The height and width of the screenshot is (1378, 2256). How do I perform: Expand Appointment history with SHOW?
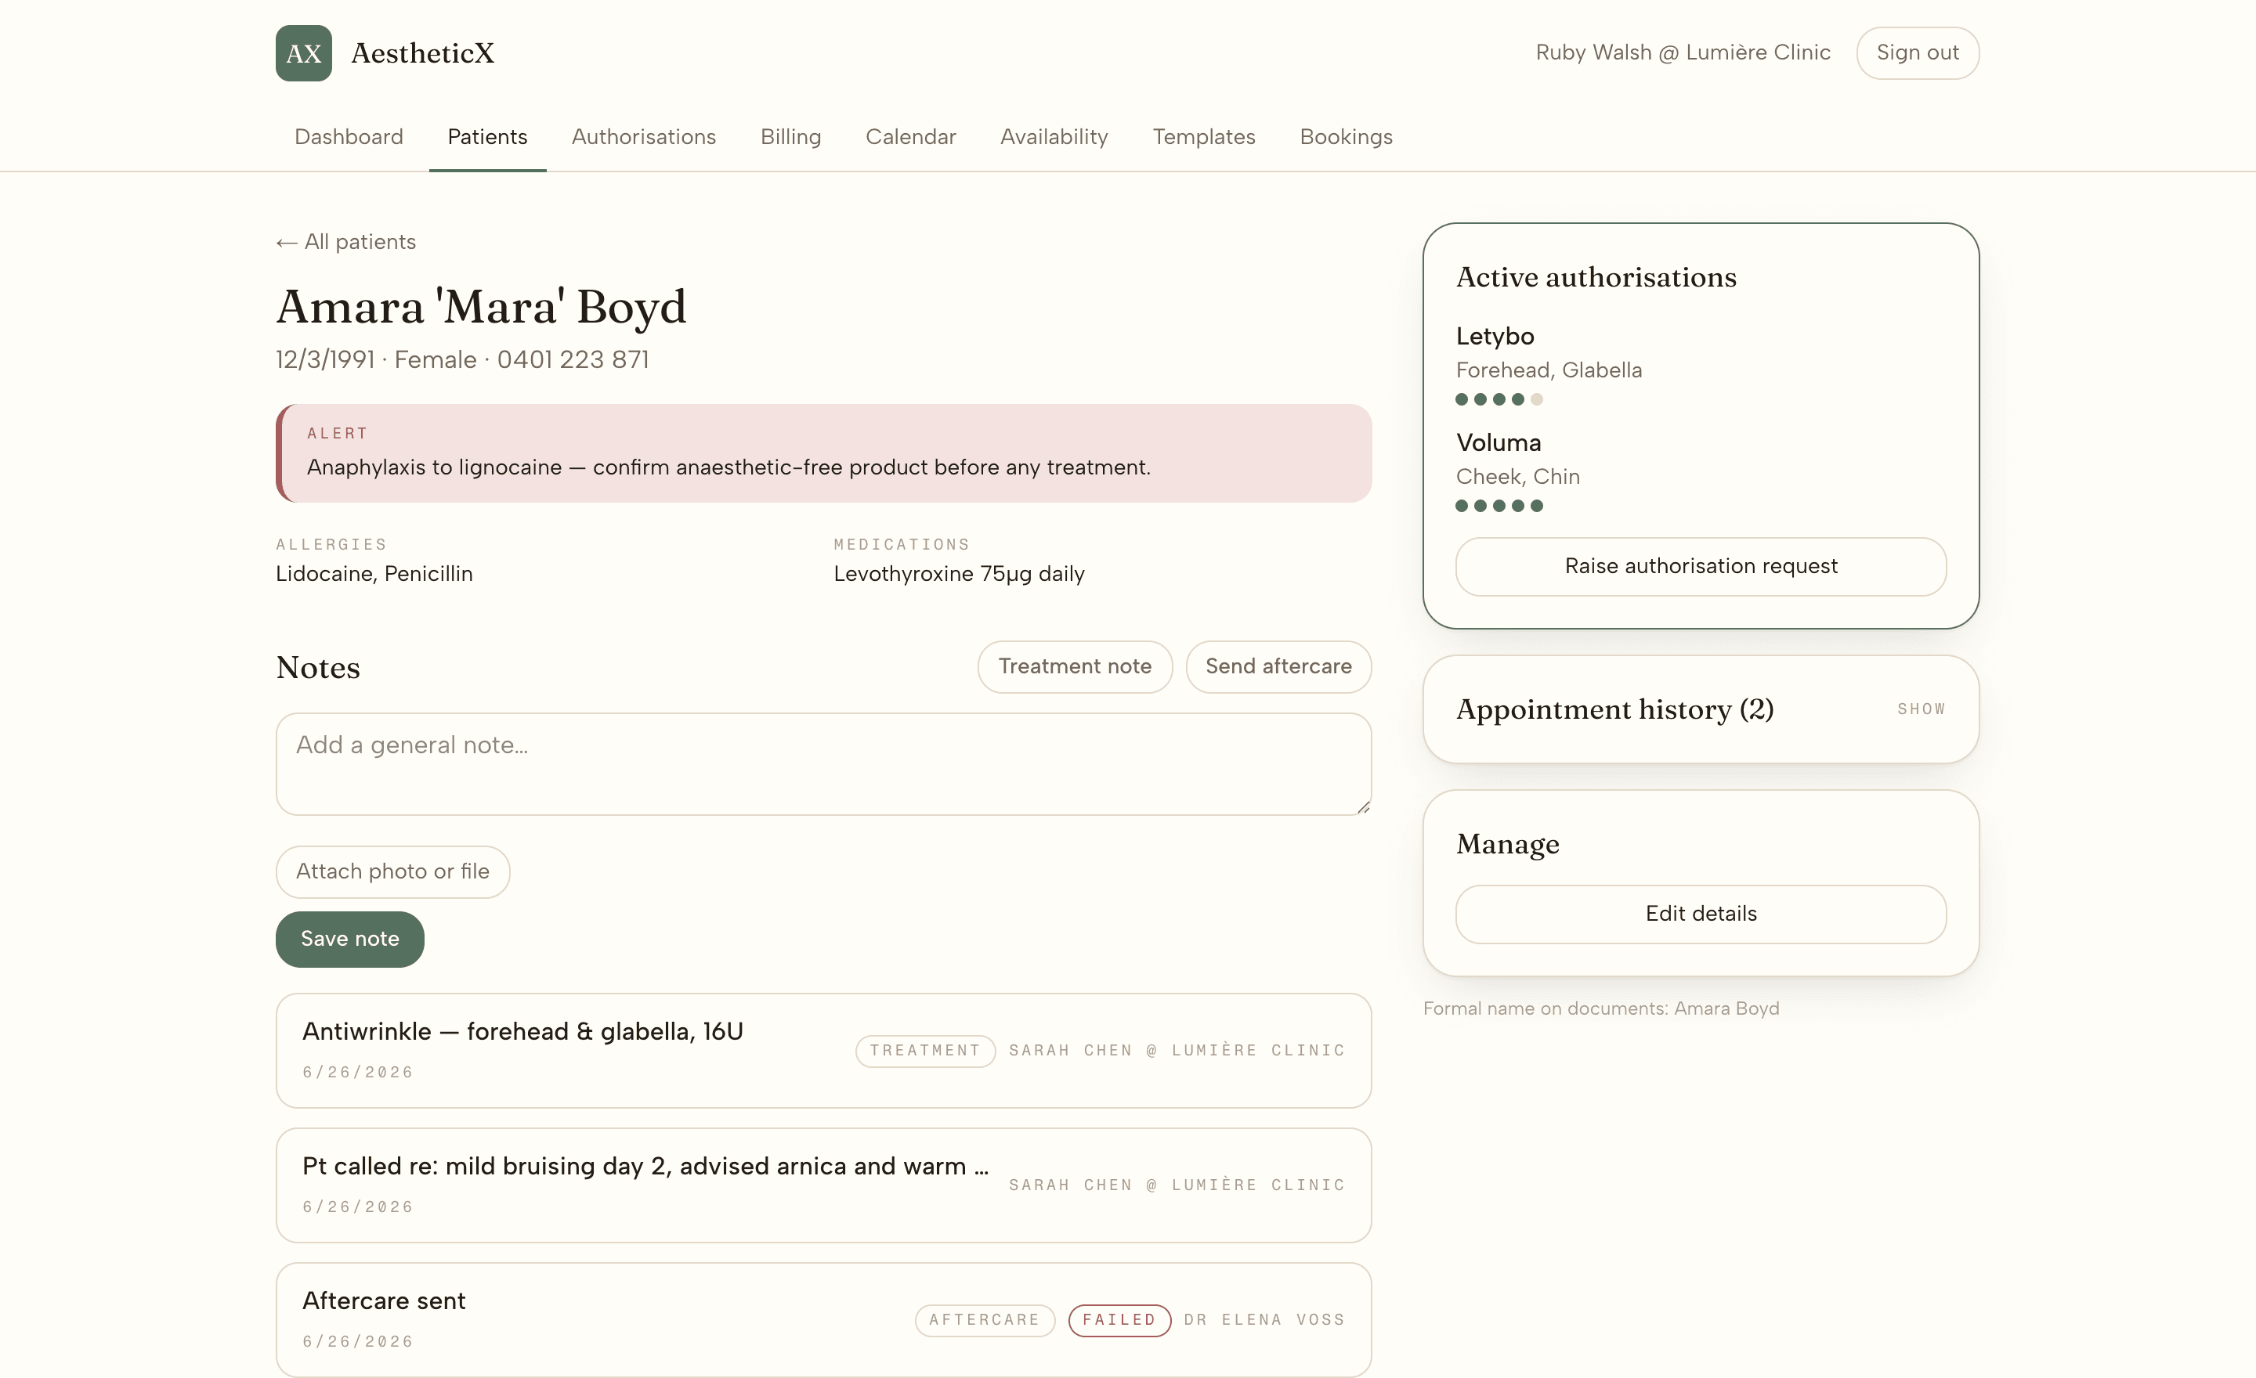coord(1921,709)
